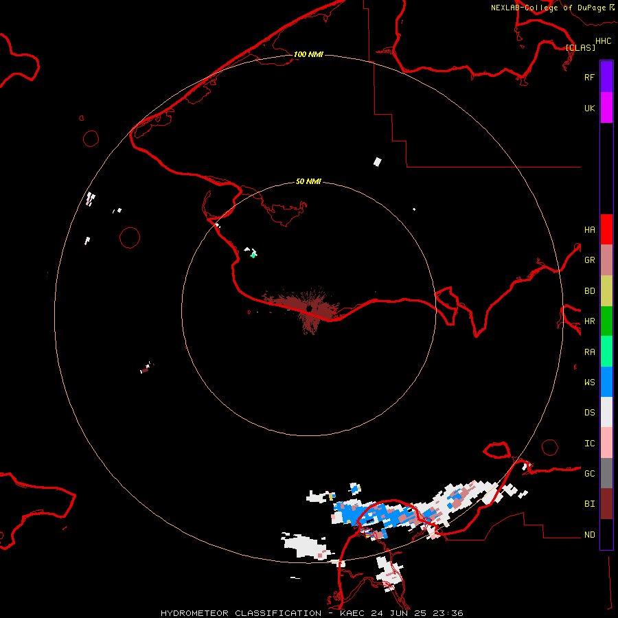
Task: Click the UK magenta legend swatch
Action: coord(606,108)
